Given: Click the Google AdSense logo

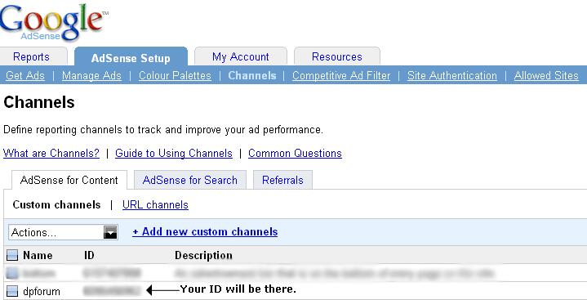Looking at the screenshot, I should pos(54,22).
